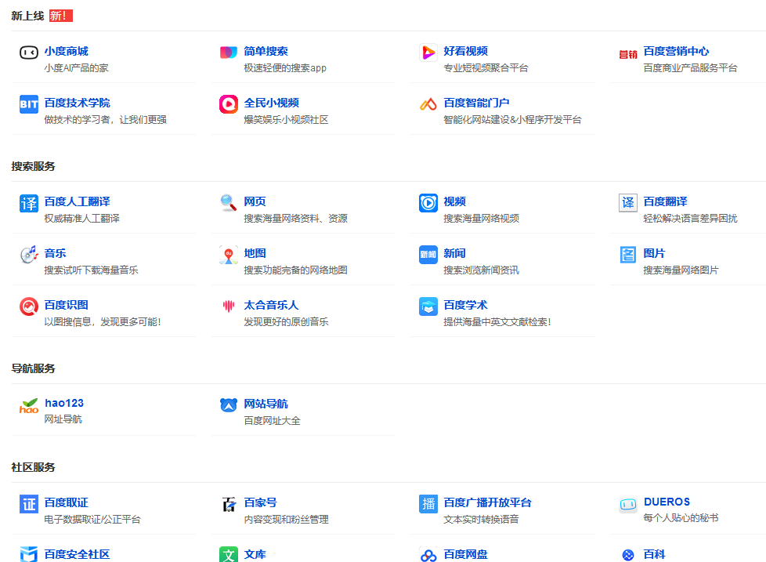Open the 百度取证 link
The image size is (766, 562).
coord(66,503)
